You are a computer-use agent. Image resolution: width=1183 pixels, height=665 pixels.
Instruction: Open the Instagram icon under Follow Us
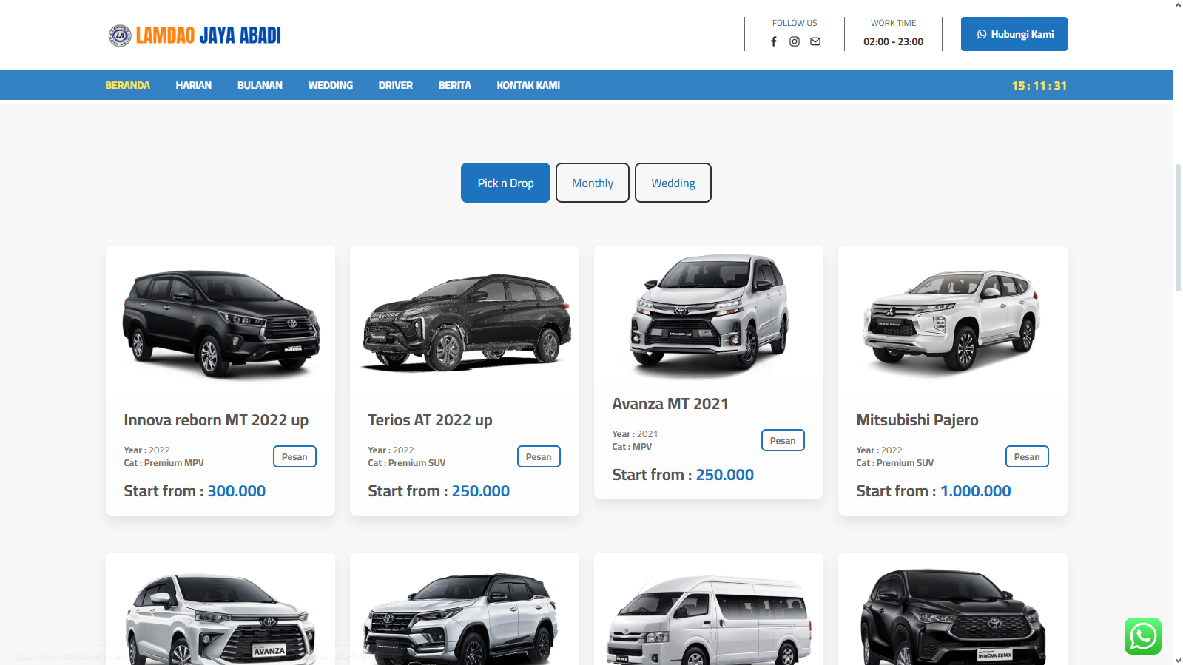click(x=795, y=41)
